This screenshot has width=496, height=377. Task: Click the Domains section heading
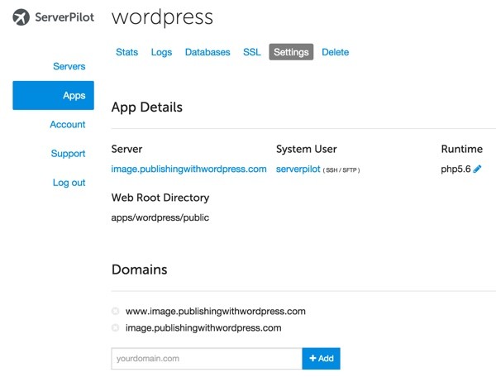pos(139,270)
